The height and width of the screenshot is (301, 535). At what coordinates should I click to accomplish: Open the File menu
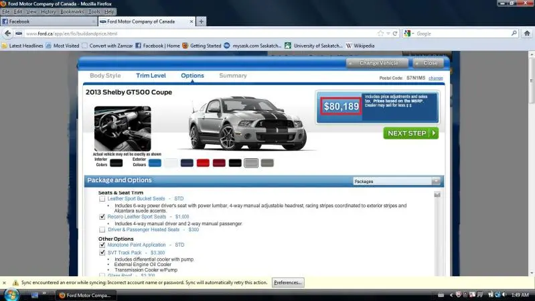coord(6,11)
